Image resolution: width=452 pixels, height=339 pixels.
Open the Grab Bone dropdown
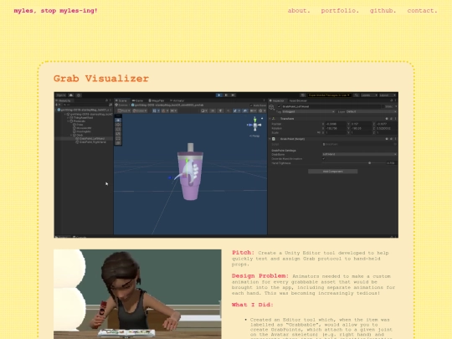359,154
